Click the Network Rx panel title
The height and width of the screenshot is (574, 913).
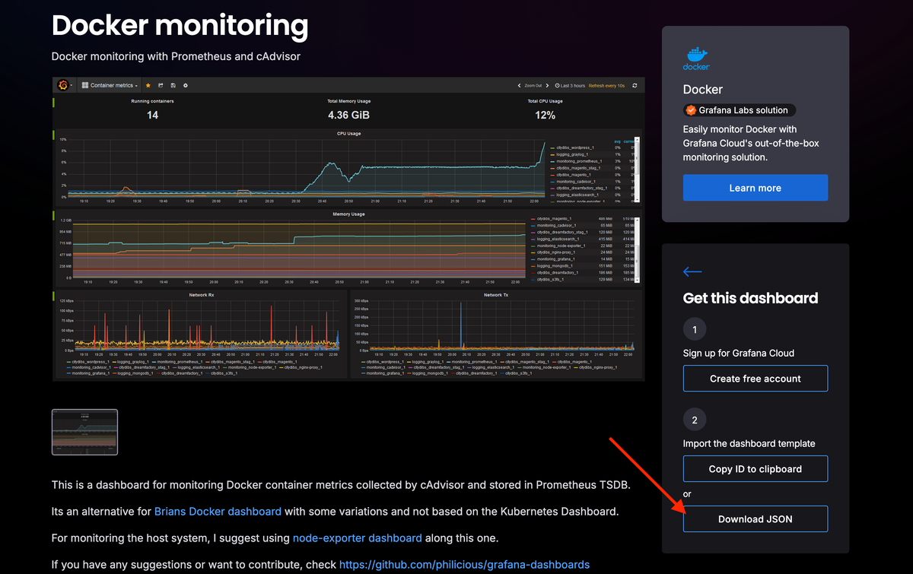pos(200,294)
